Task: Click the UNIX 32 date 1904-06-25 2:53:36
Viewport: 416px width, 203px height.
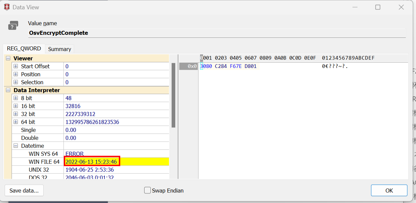Action: tap(90, 170)
